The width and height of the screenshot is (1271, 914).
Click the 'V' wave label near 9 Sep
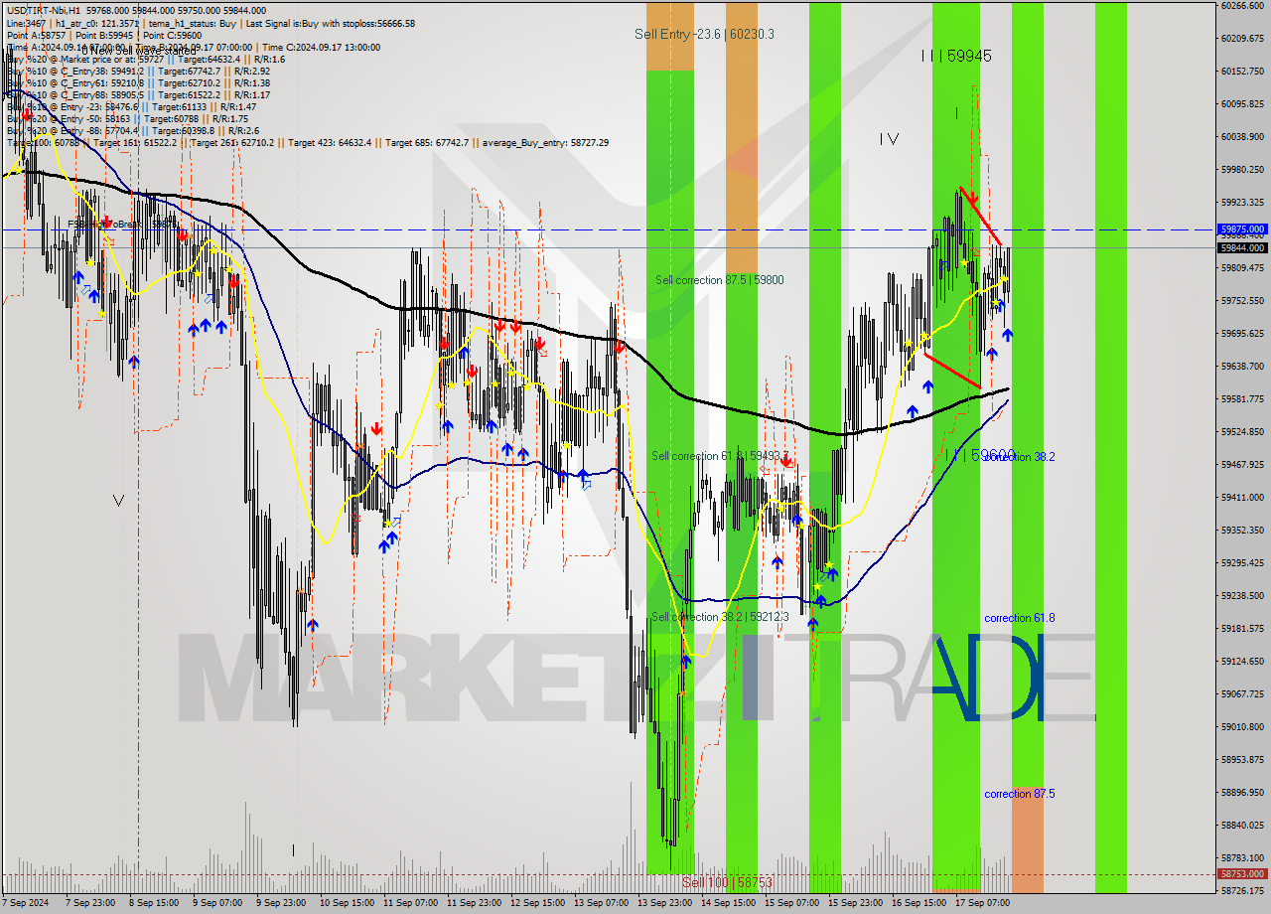click(x=118, y=501)
